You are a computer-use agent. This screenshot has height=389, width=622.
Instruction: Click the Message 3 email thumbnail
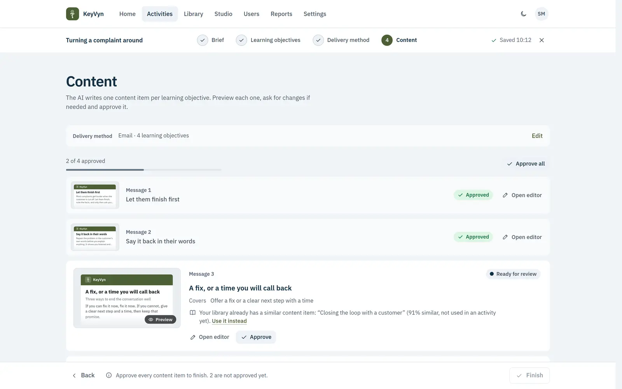127,298
